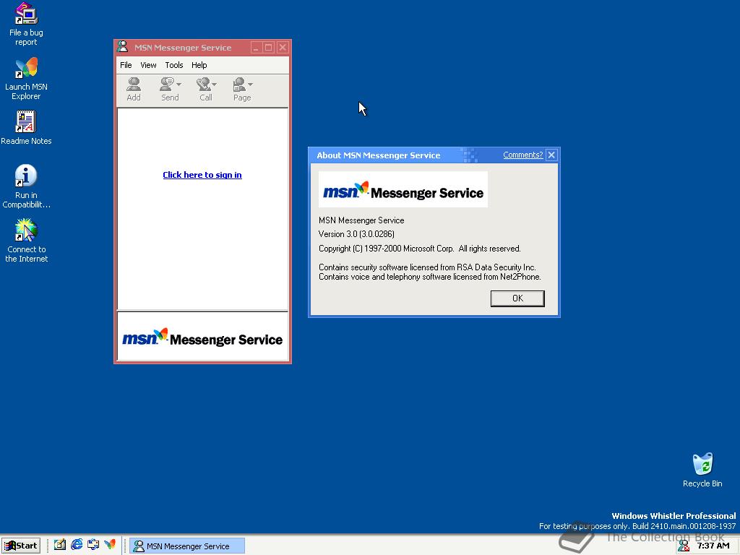Maximize the MSN Messenger Service window

[x=269, y=47]
